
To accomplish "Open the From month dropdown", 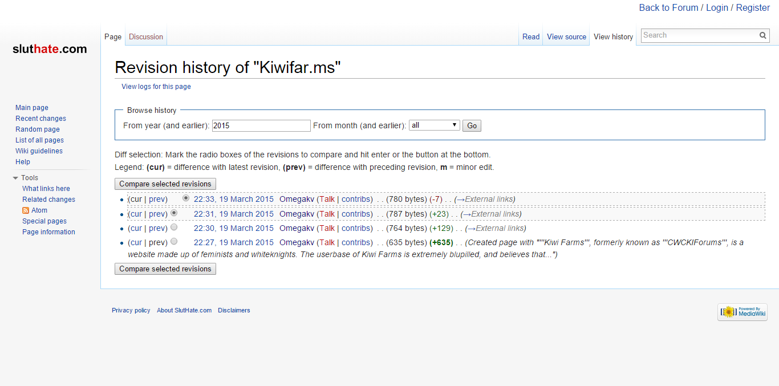I will point(435,125).
